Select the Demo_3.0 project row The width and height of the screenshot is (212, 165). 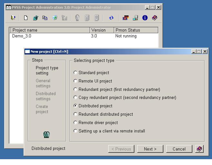(x=84, y=36)
